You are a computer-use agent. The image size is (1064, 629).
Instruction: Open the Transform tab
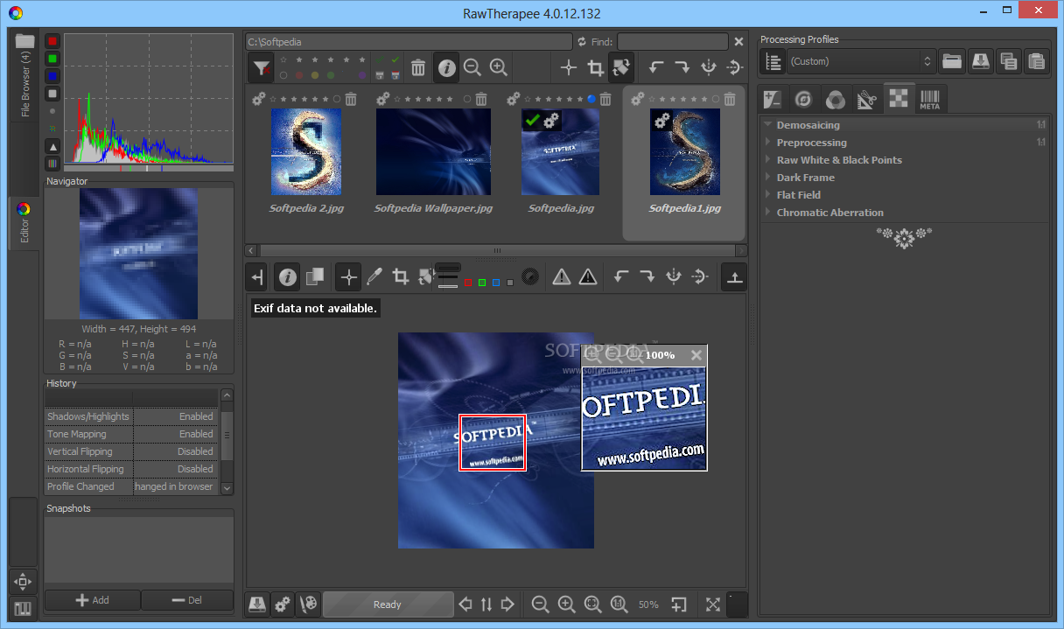click(867, 100)
